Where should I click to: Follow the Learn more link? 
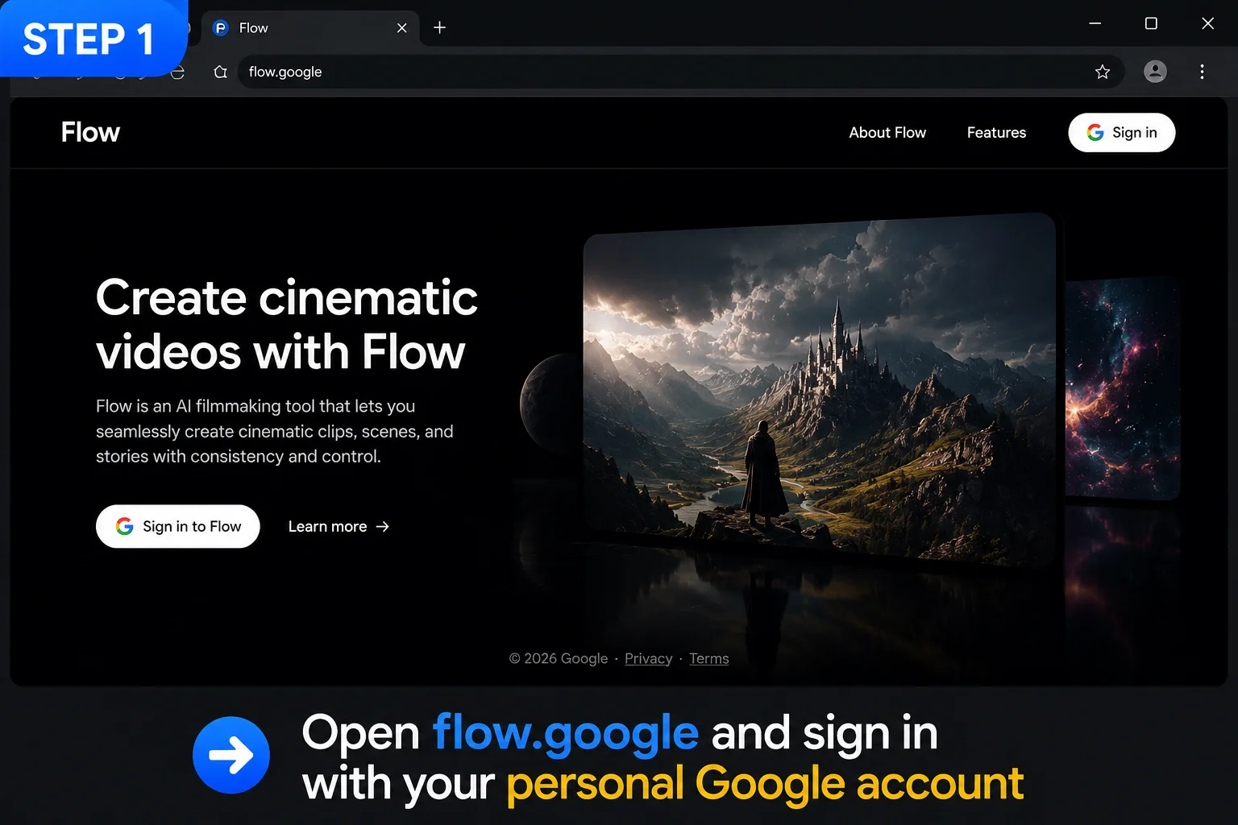[x=339, y=526]
